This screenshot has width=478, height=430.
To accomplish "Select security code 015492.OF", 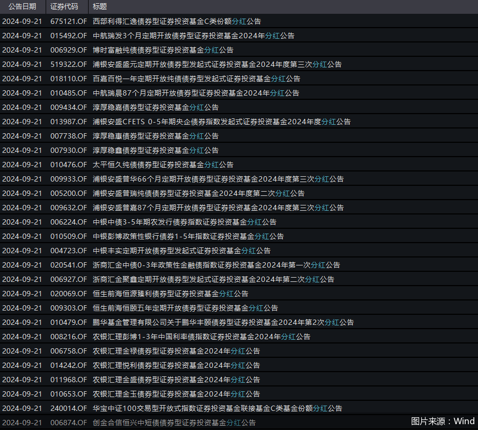I will click(68, 36).
